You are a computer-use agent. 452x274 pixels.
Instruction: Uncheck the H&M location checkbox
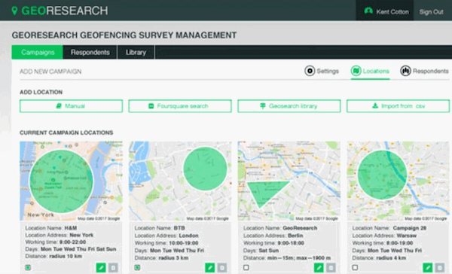click(28, 268)
